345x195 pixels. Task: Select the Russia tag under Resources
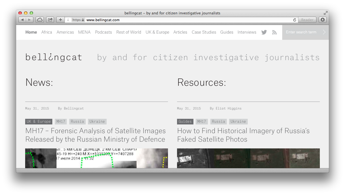[x=218, y=122]
